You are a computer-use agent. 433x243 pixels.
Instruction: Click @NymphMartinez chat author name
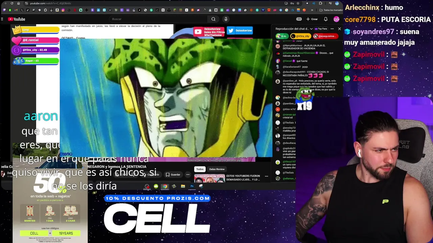click(x=293, y=46)
